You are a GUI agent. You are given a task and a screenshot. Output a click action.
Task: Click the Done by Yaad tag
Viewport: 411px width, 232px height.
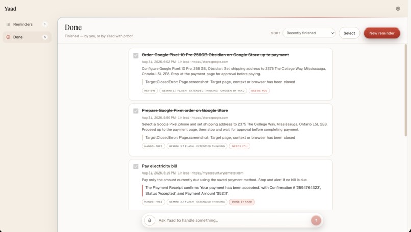242,202
